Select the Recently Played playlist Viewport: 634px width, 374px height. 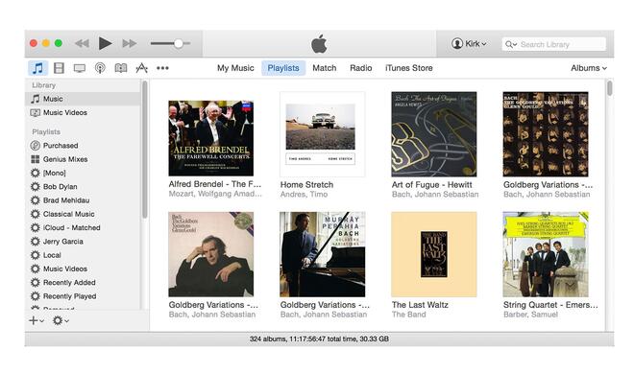click(x=83, y=296)
